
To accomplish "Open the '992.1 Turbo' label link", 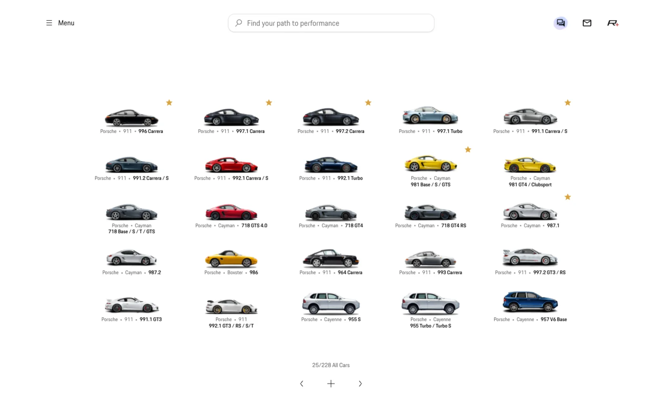I will (x=350, y=178).
